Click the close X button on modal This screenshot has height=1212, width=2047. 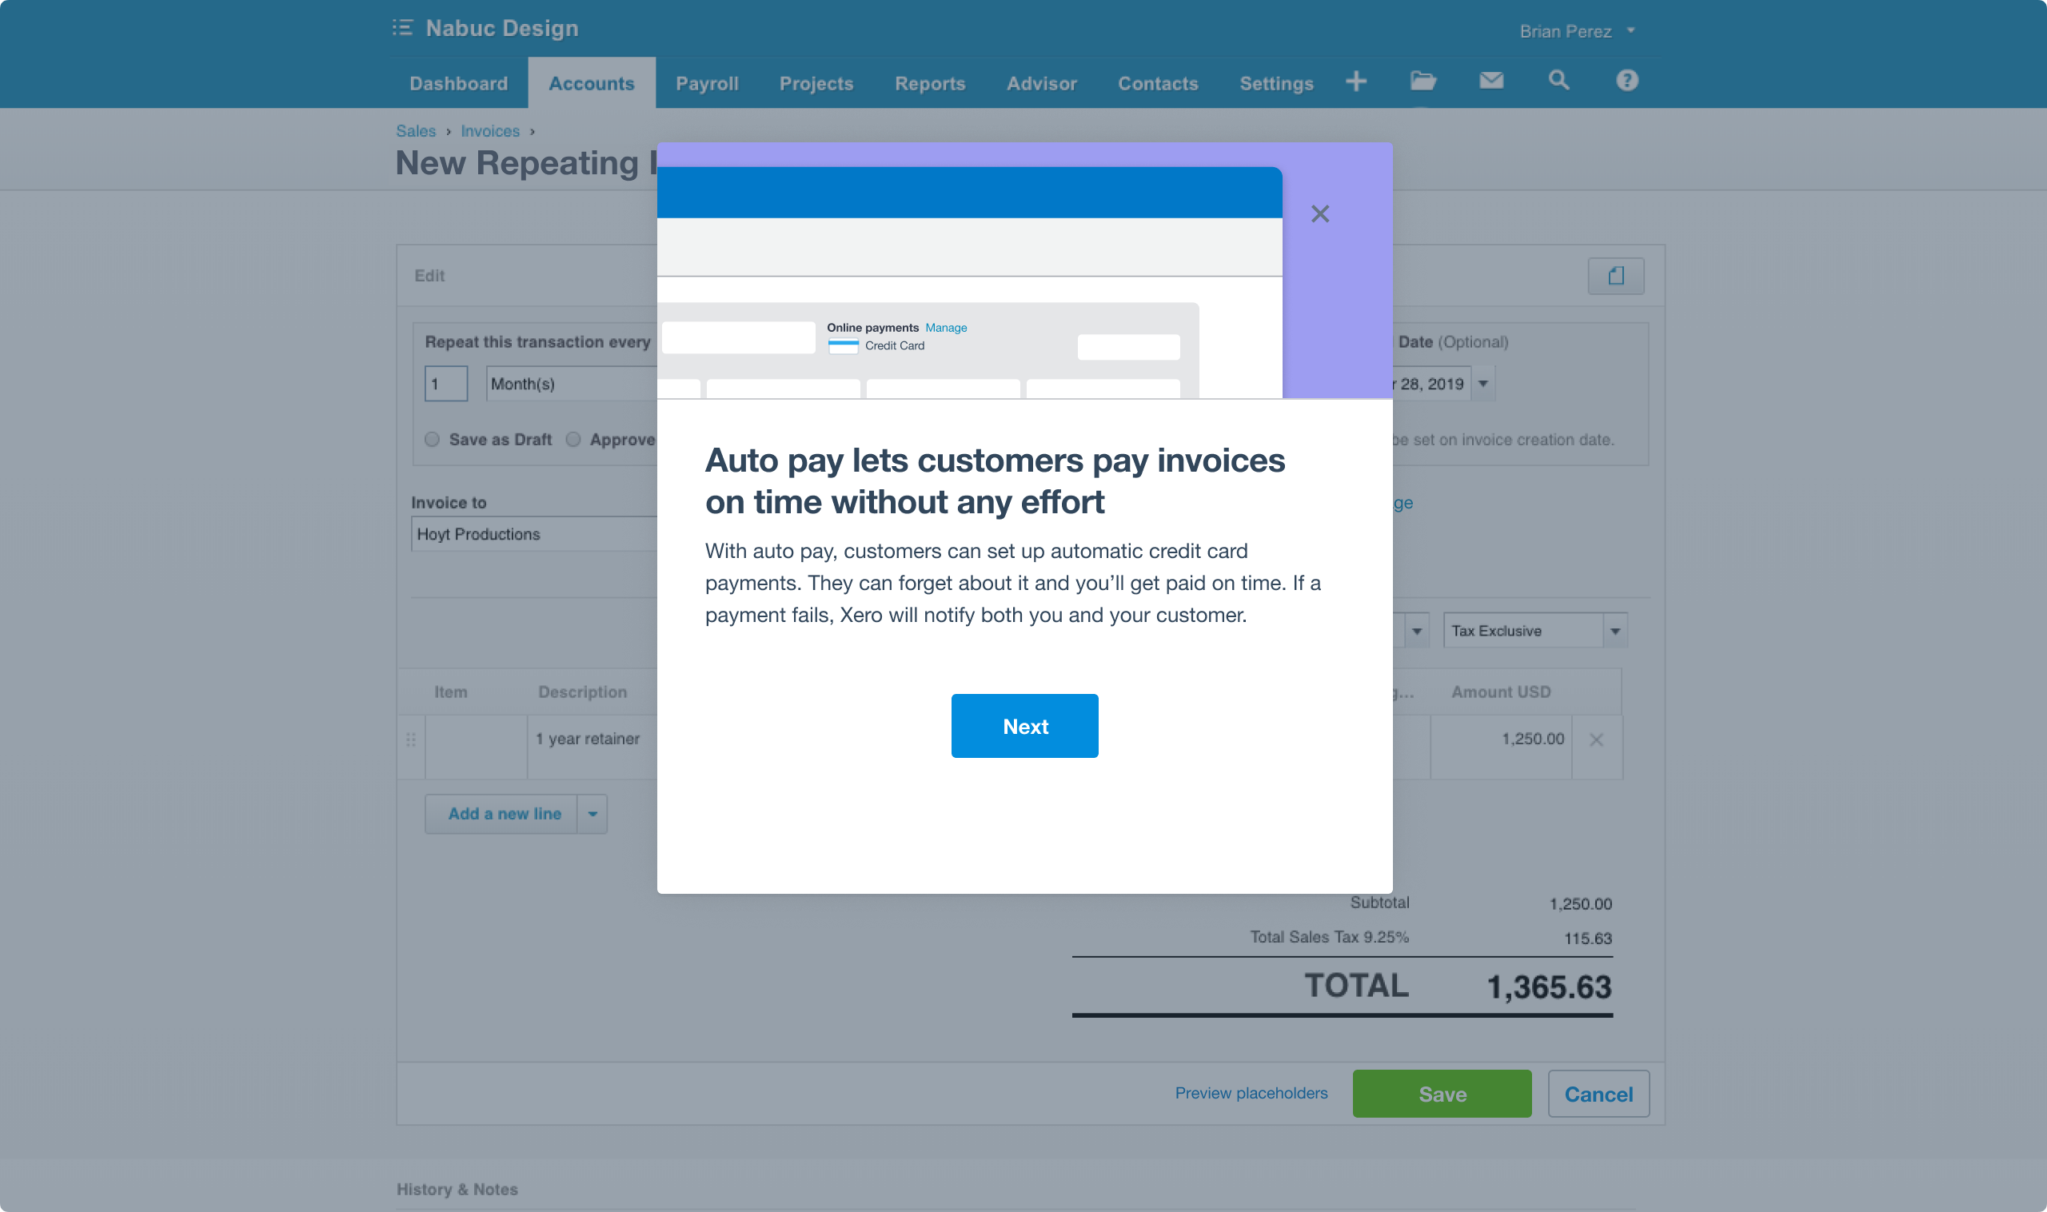click(1319, 213)
